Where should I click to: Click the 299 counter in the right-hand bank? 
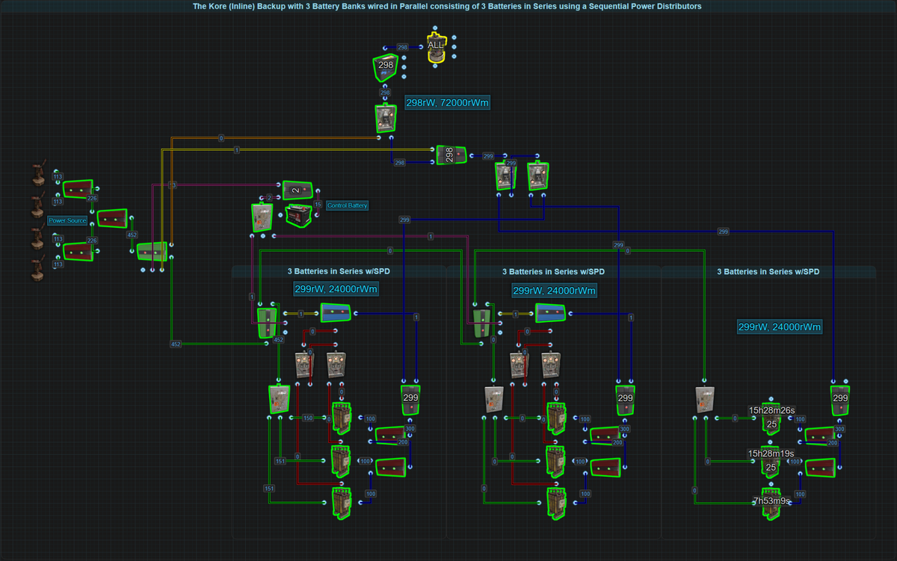(x=840, y=400)
